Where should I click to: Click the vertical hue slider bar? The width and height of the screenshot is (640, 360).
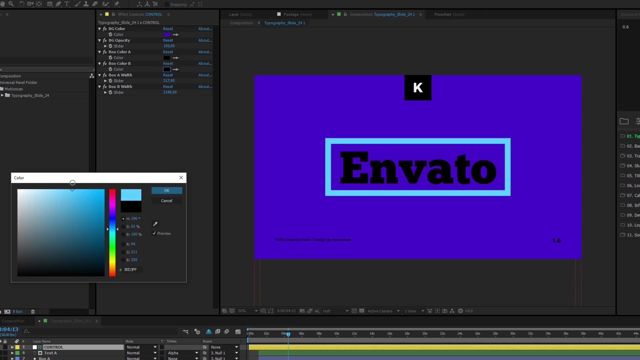[x=112, y=233]
